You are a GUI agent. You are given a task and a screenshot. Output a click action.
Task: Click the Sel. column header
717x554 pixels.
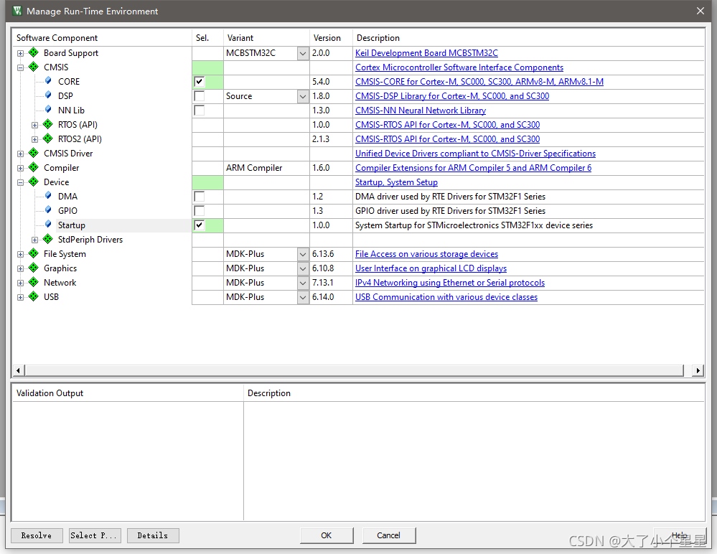pyautogui.click(x=207, y=38)
